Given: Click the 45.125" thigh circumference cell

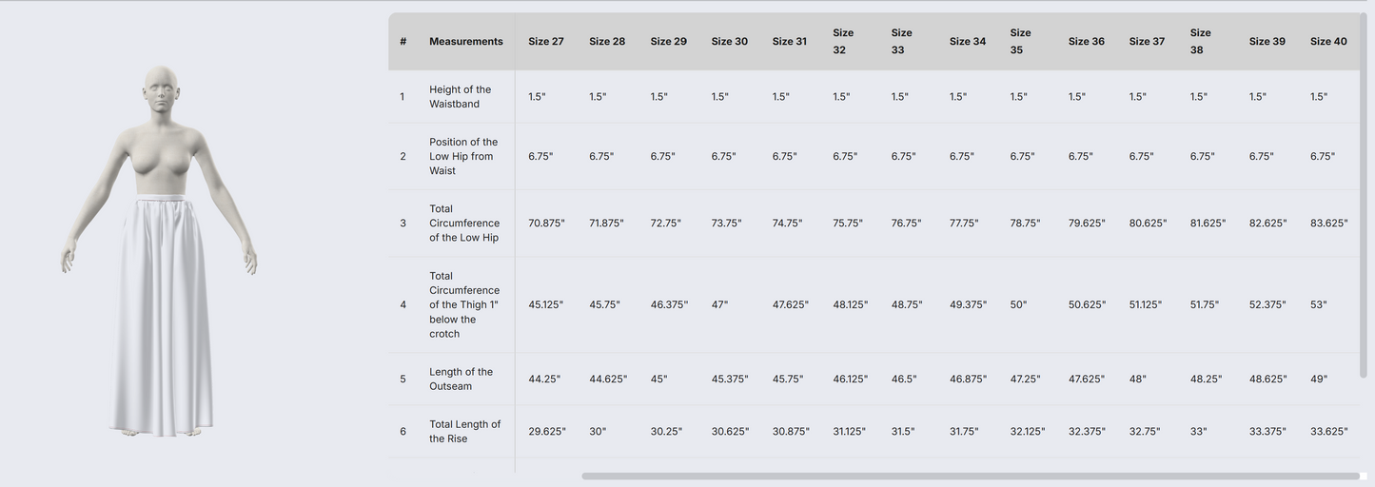Looking at the screenshot, I should coord(545,305).
